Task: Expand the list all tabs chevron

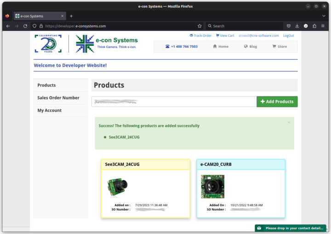Action: click(324, 16)
